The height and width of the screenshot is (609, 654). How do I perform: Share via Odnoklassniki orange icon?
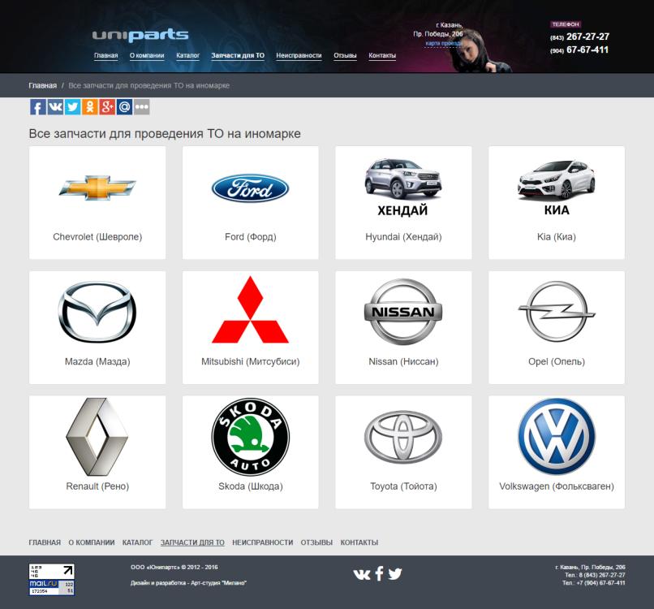coord(89,107)
